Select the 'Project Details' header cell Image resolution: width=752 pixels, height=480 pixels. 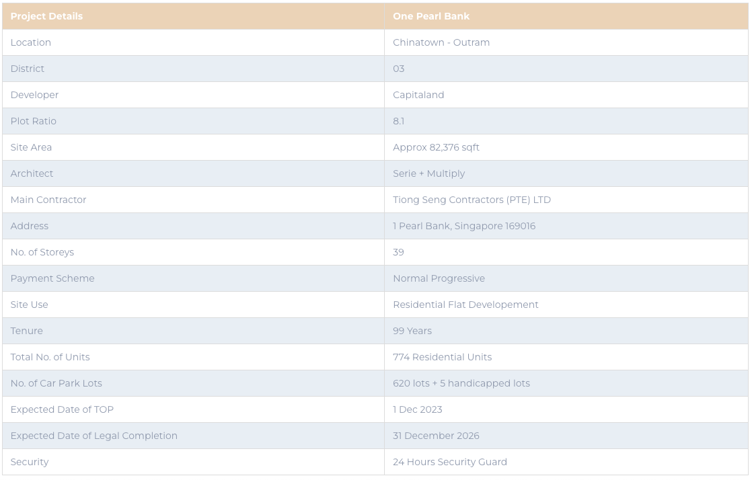click(x=193, y=16)
